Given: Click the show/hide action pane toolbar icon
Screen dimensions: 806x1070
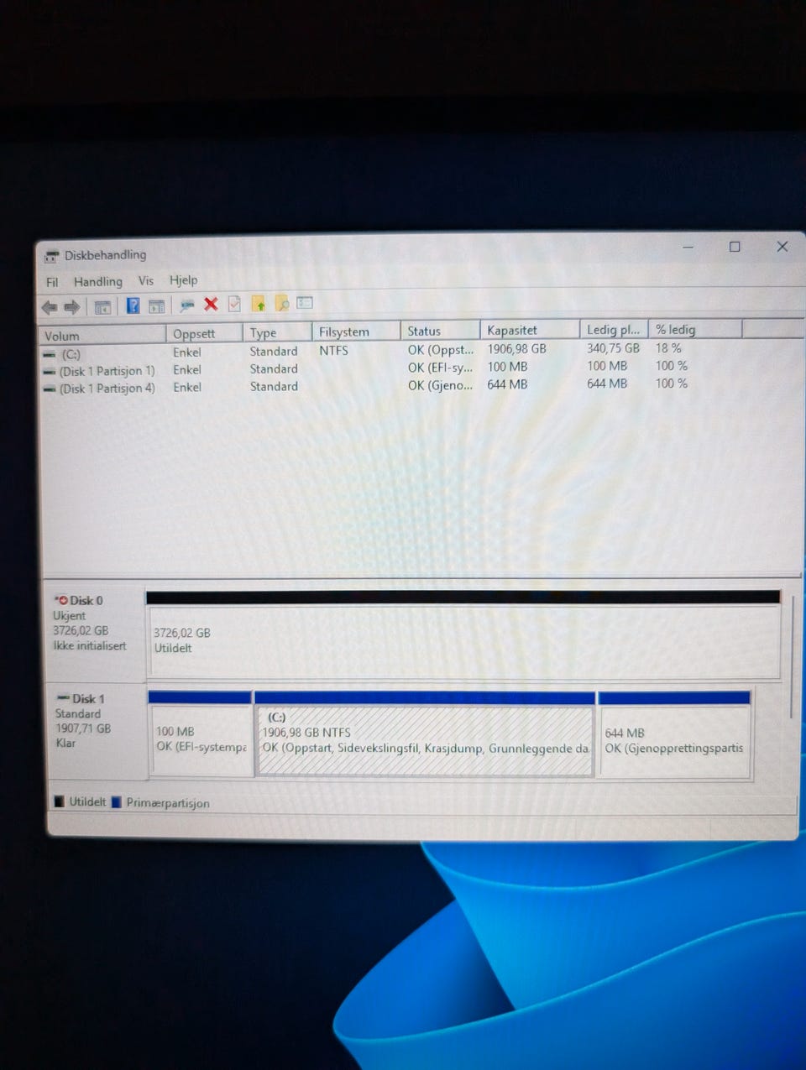Looking at the screenshot, I should pos(156,306).
